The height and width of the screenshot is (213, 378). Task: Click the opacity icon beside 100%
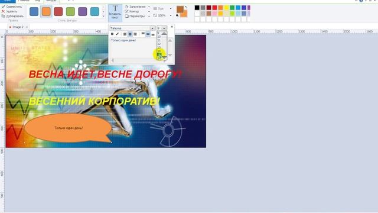(155, 15)
